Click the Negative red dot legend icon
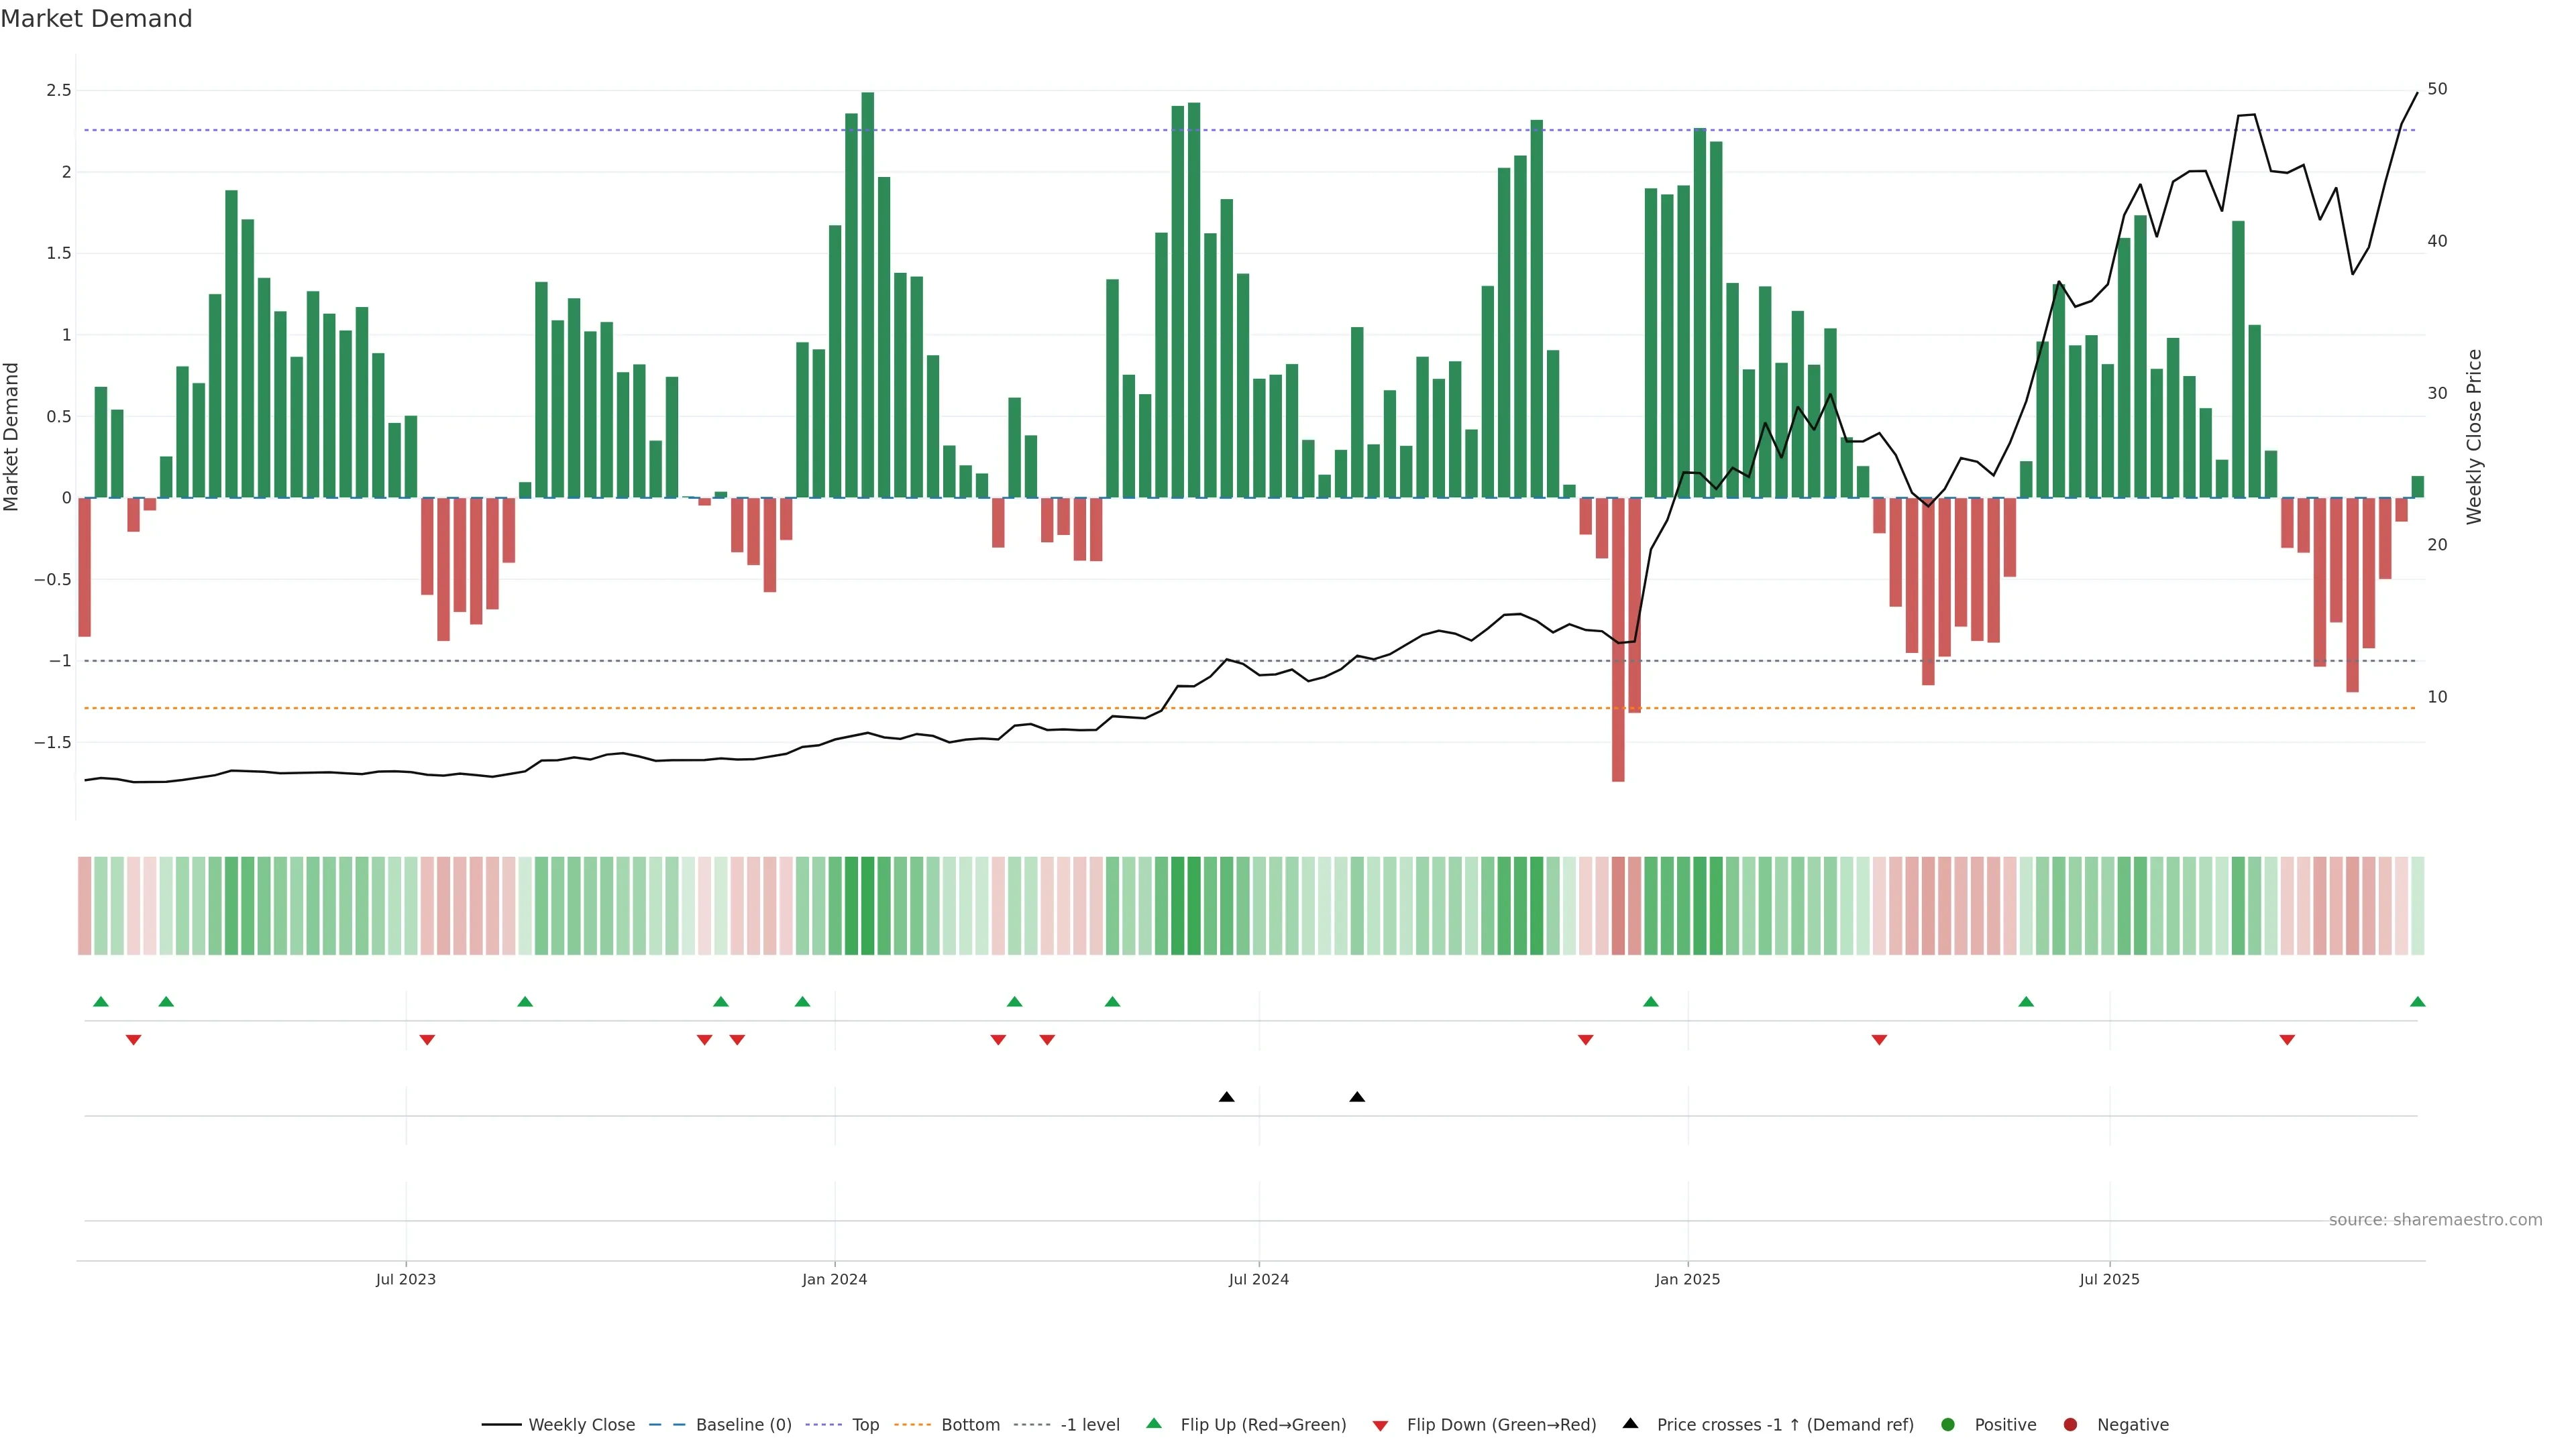Image resolution: width=2576 pixels, height=1448 pixels. point(2070,1425)
